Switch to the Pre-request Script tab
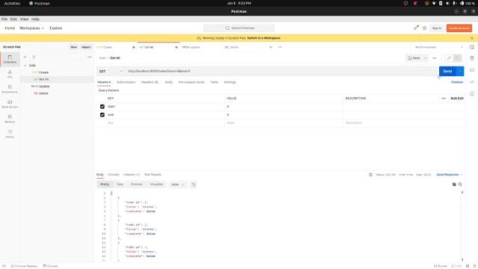This screenshot has height=269, width=478. point(191,82)
